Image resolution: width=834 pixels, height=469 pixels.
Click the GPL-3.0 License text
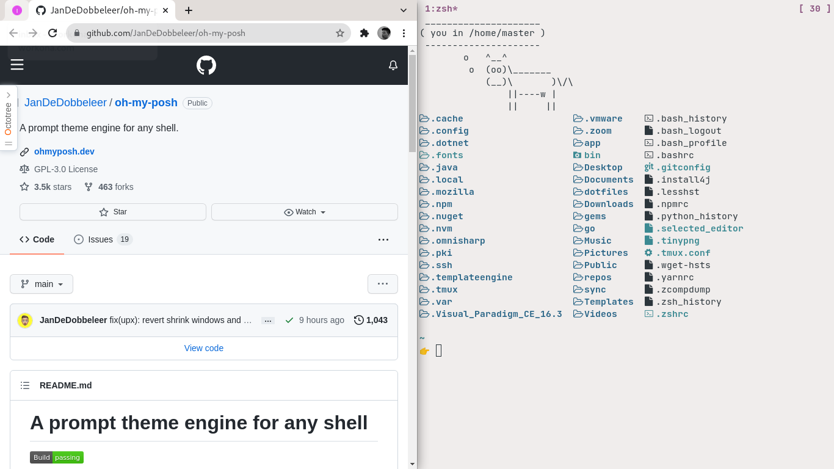(66, 169)
